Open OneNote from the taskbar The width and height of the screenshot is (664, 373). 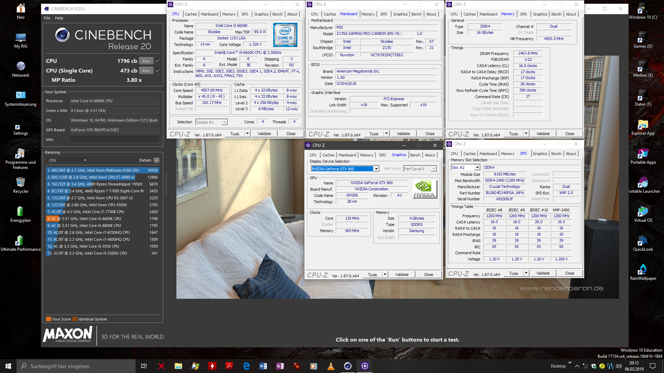click(x=280, y=366)
